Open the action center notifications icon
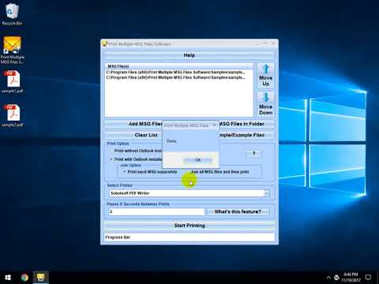The height and width of the screenshot is (284, 379). pos(368,278)
